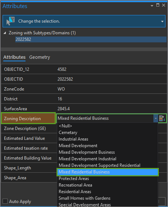Click the SurfaceArea value 2845.4
Viewport: 168px width, 207px height.
[63, 109]
